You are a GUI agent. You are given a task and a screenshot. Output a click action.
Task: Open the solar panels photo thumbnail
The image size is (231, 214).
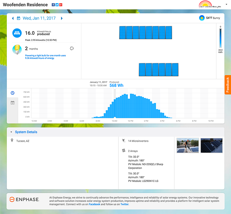212,146
